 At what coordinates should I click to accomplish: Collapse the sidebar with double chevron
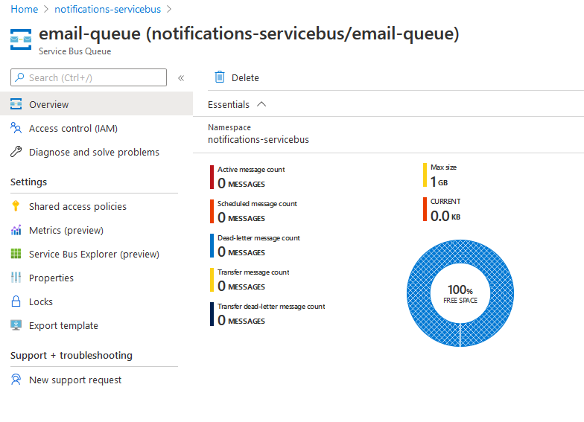point(181,77)
